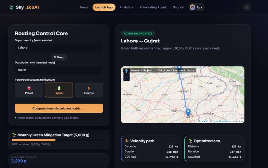This screenshot has width=268, height=168.
Task: Click the Velocity path CO2 load 13,932 g
Action: [x=172, y=157]
